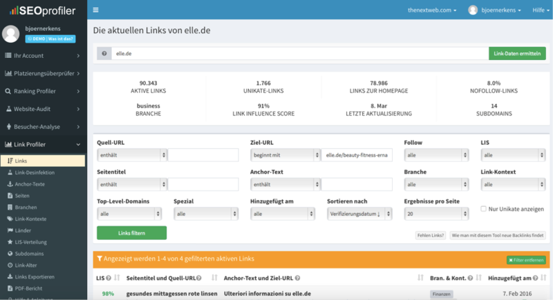The width and height of the screenshot is (553, 300).
Task: Click the Platzierungsüberprüfer chart icon
Action: point(8,73)
